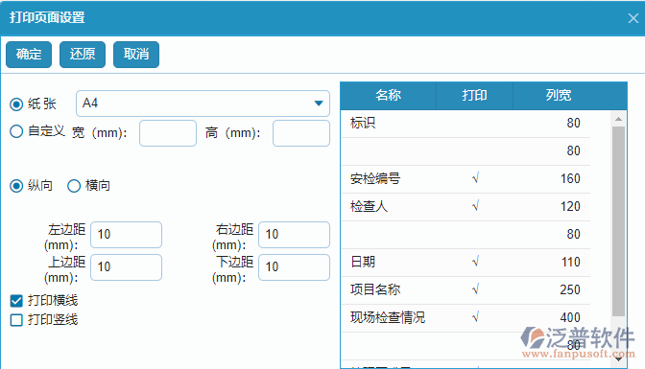Click the 取消 cancel button
The image size is (645, 369).
tap(136, 55)
